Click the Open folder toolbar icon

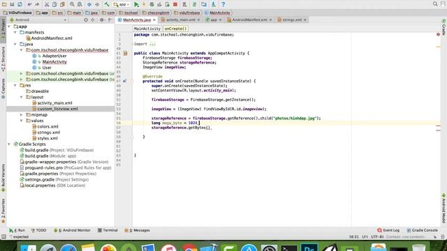point(4,4)
